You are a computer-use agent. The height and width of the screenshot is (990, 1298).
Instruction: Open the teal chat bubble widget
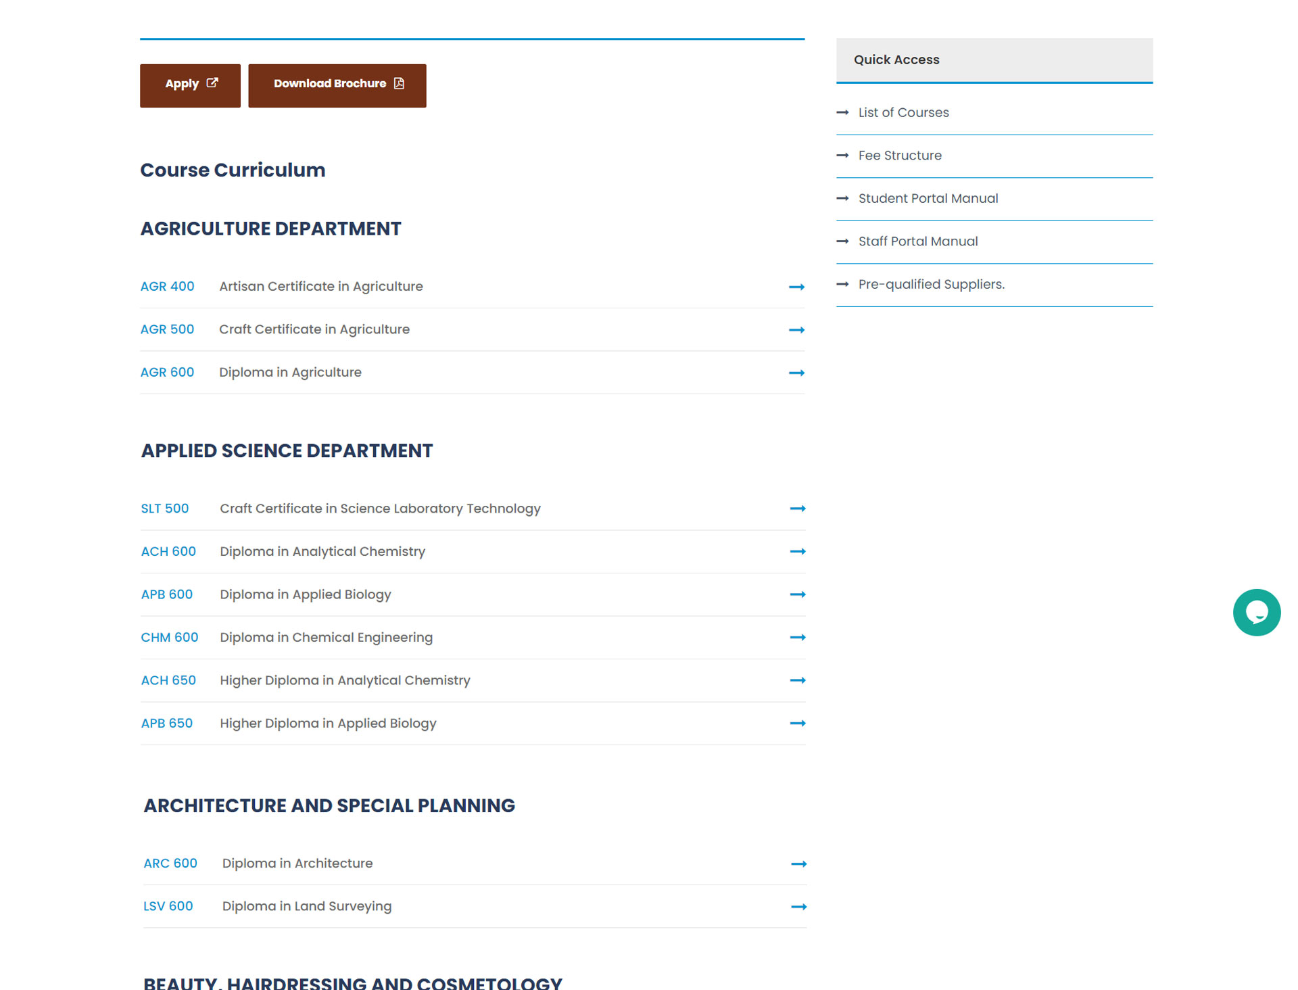coord(1256,612)
